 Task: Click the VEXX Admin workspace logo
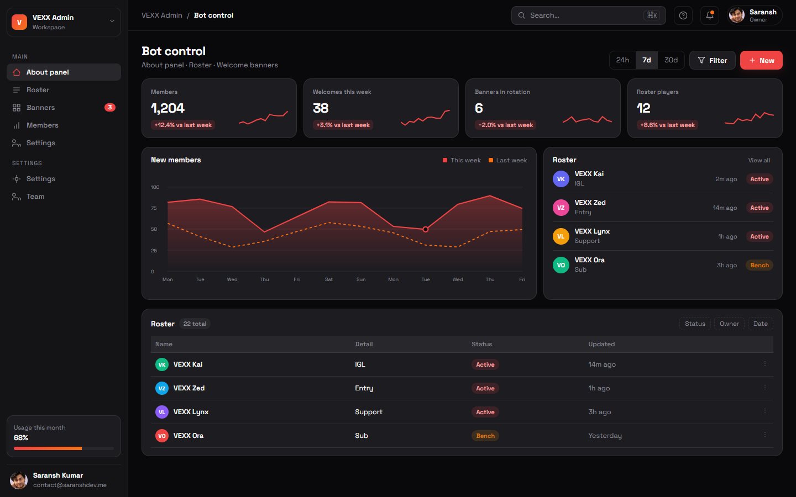coord(19,22)
